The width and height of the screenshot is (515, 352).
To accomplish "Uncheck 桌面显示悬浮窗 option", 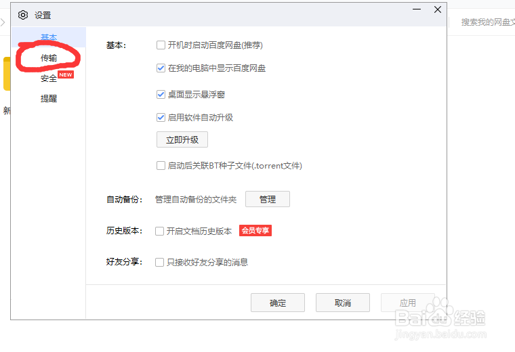I will (x=161, y=95).
